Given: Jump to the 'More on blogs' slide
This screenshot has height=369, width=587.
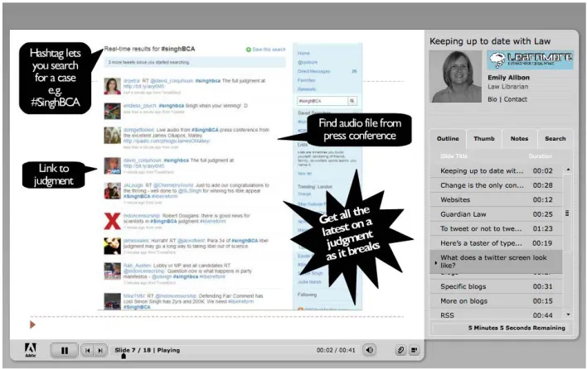Looking at the screenshot, I should click(496, 301).
